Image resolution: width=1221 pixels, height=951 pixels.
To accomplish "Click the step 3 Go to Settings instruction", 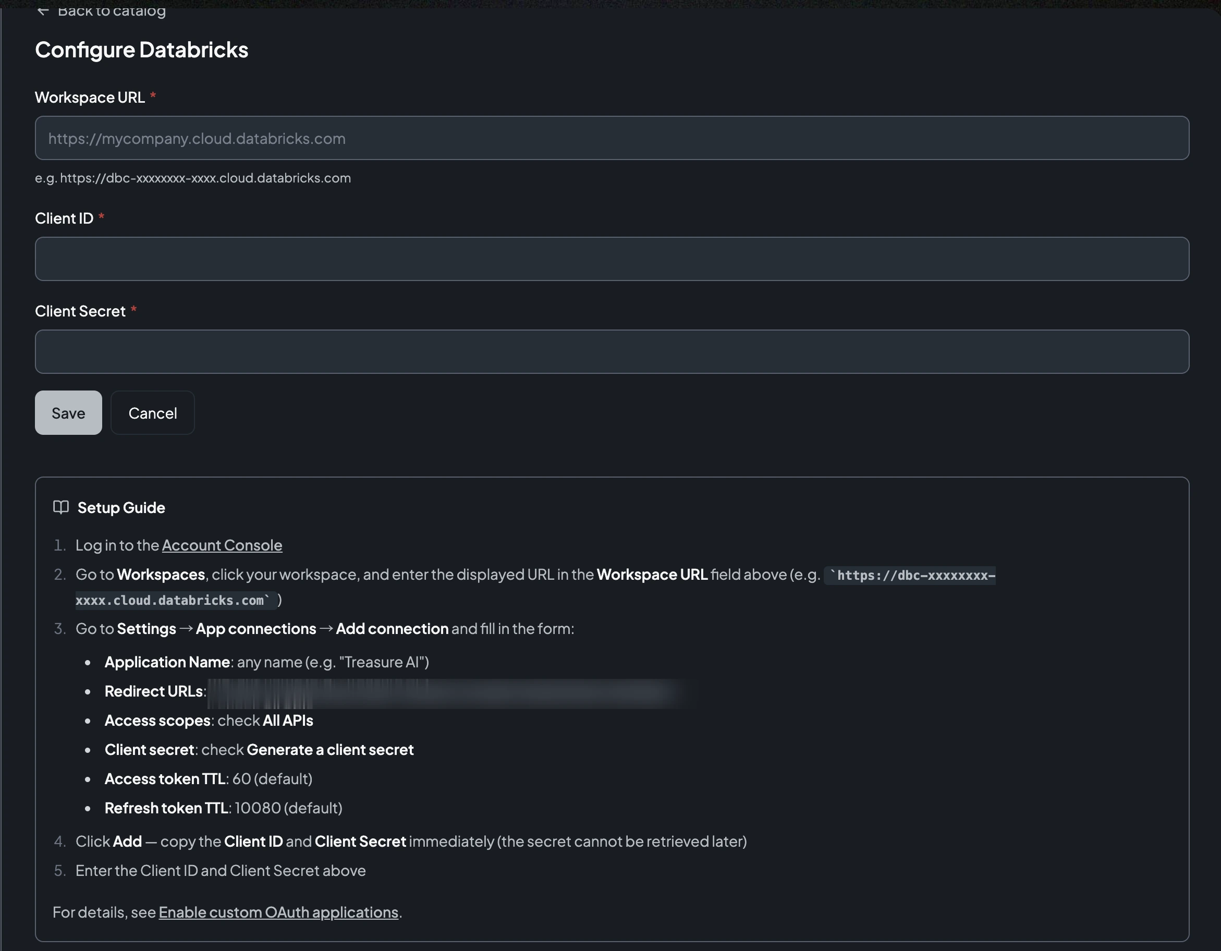I will pyautogui.click(x=325, y=628).
